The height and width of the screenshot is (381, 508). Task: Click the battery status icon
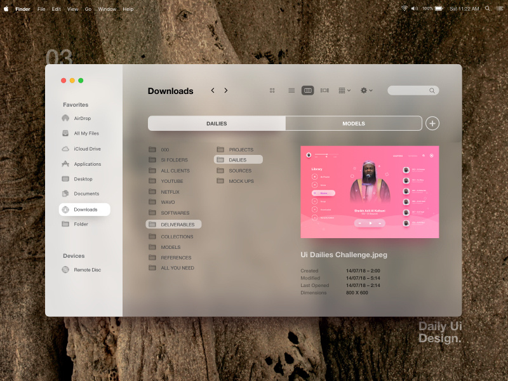point(439,8)
